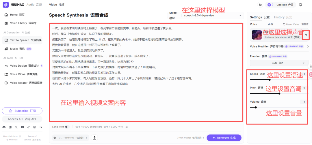Viewport: 312px width, 145px height.
Task: Click the MiniMax logo icon
Action: pos(6,5)
